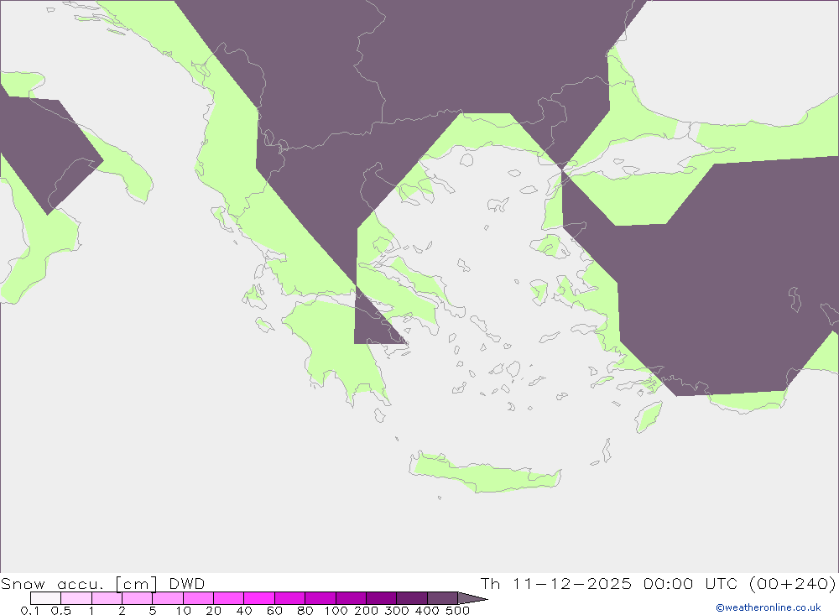Image resolution: width=839 pixels, height=615 pixels.
Task: Select the 100 to 200 cm legend swatch
Action: coord(351,598)
